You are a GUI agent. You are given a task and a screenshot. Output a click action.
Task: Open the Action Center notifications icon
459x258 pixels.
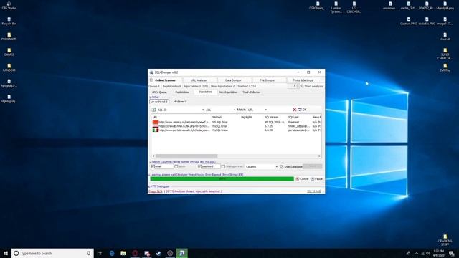coord(452,253)
